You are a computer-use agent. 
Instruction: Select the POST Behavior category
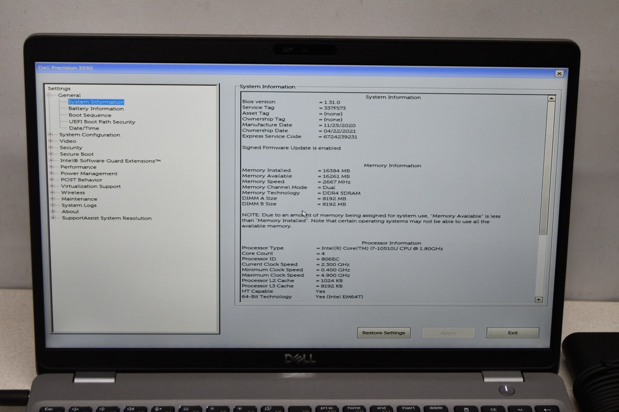point(81,180)
